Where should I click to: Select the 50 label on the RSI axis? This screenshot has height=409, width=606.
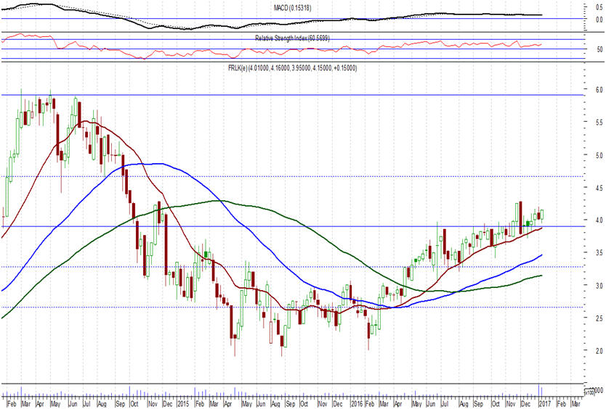click(599, 49)
